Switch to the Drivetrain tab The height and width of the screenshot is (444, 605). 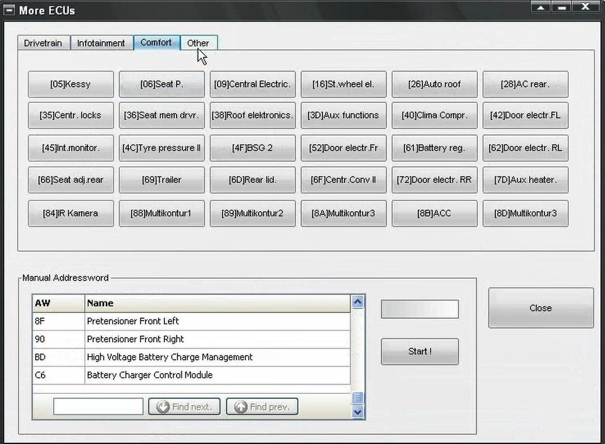point(43,43)
